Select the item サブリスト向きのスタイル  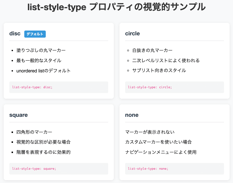tap(159, 70)
